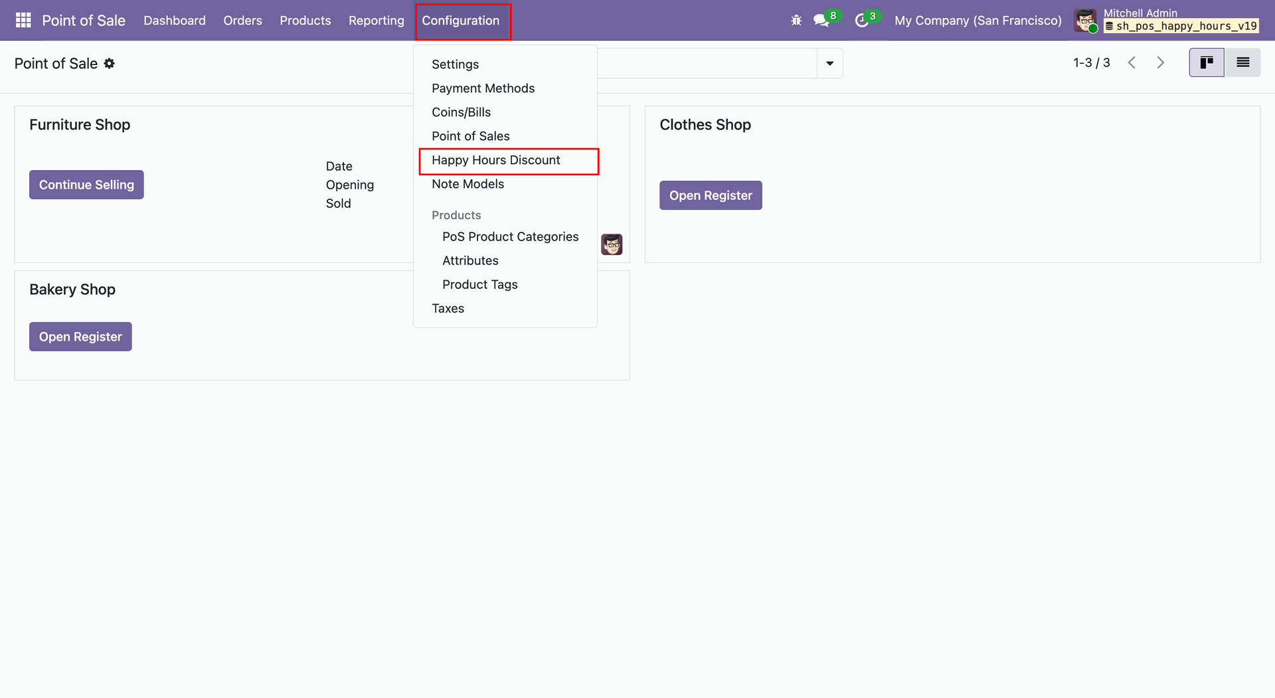This screenshot has width=1275, height=698.
Task: Open the activities clock icon
Action: coord(861,21)
